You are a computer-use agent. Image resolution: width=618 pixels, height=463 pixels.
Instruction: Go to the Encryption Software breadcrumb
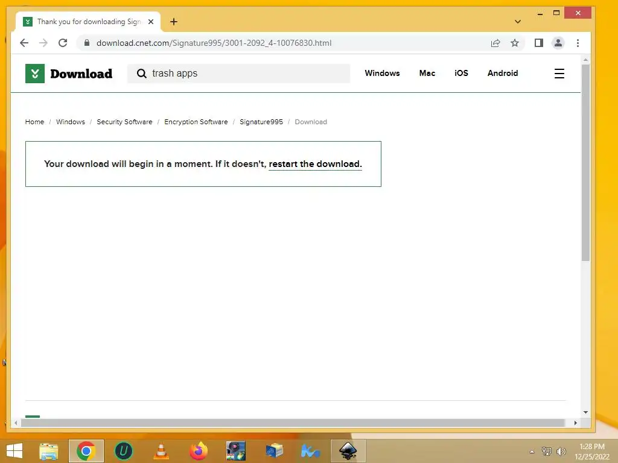(x=196, y=122)
